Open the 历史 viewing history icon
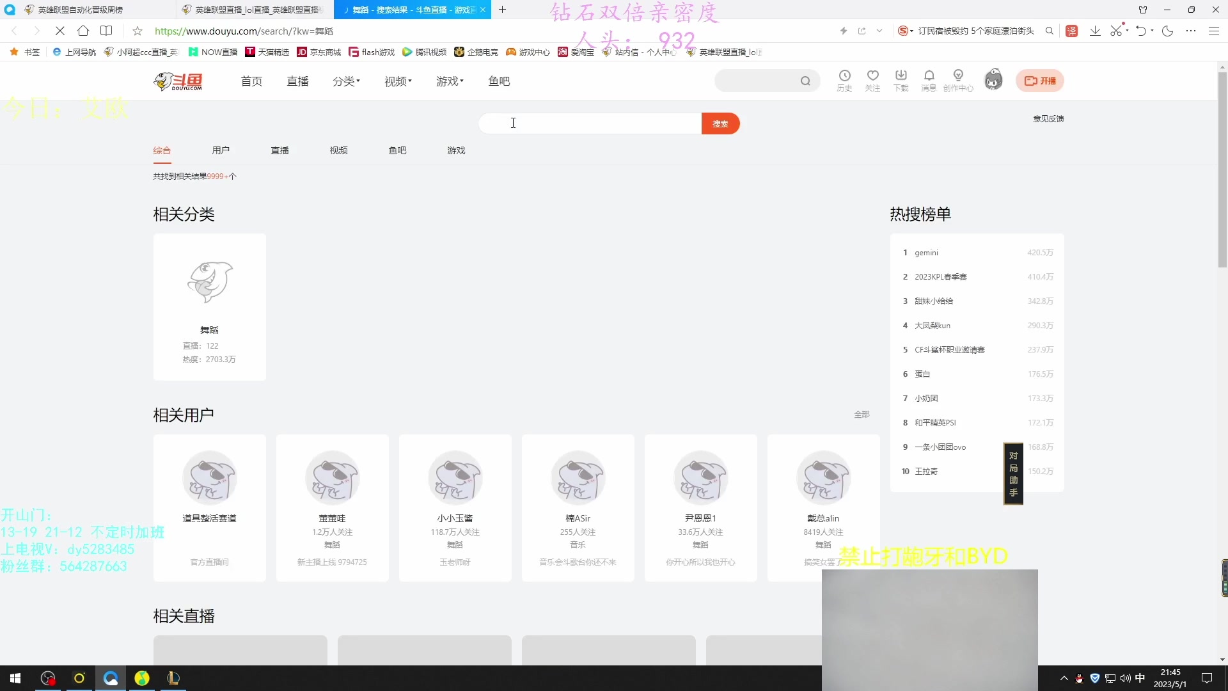The width and height of the screenshot is (1228, 691). [x=845, y=81]
